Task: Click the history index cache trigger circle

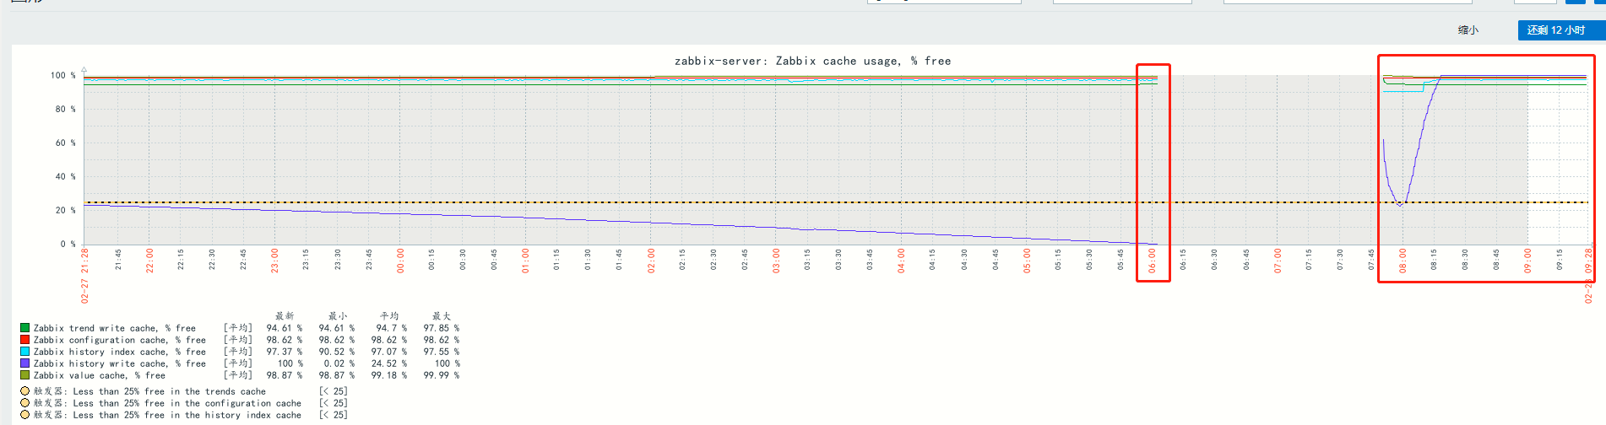Action: coord(25,415)
